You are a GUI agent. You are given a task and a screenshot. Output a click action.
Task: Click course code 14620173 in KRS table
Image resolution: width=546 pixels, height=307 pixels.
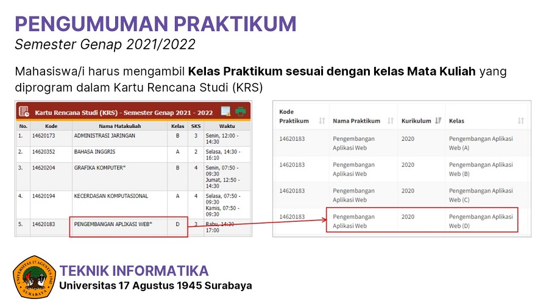coord(43,136)
